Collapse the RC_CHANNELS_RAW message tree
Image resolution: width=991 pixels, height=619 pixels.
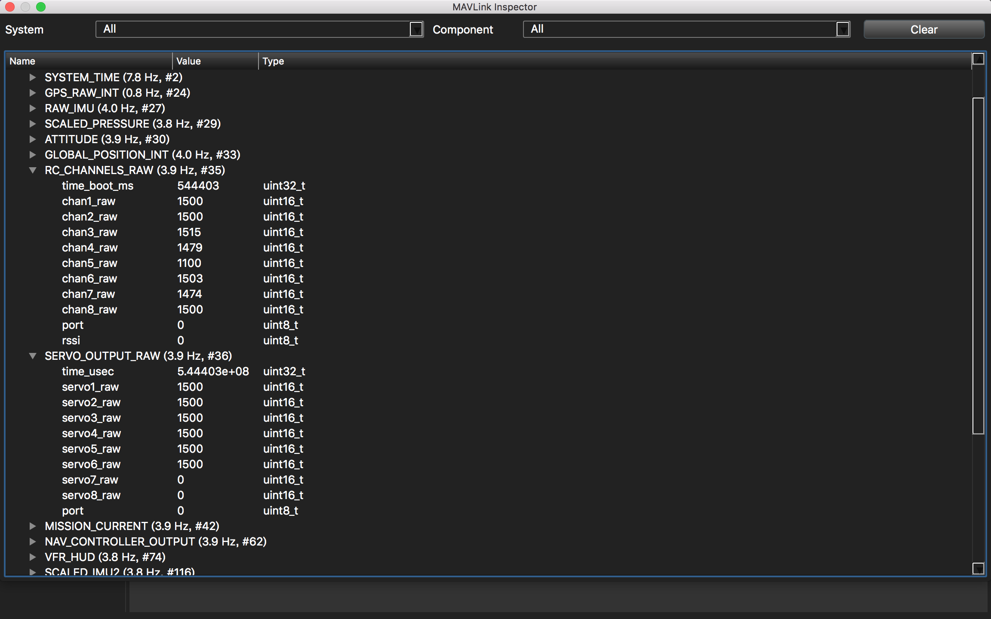pyautogui.click(x=33, y=170)
